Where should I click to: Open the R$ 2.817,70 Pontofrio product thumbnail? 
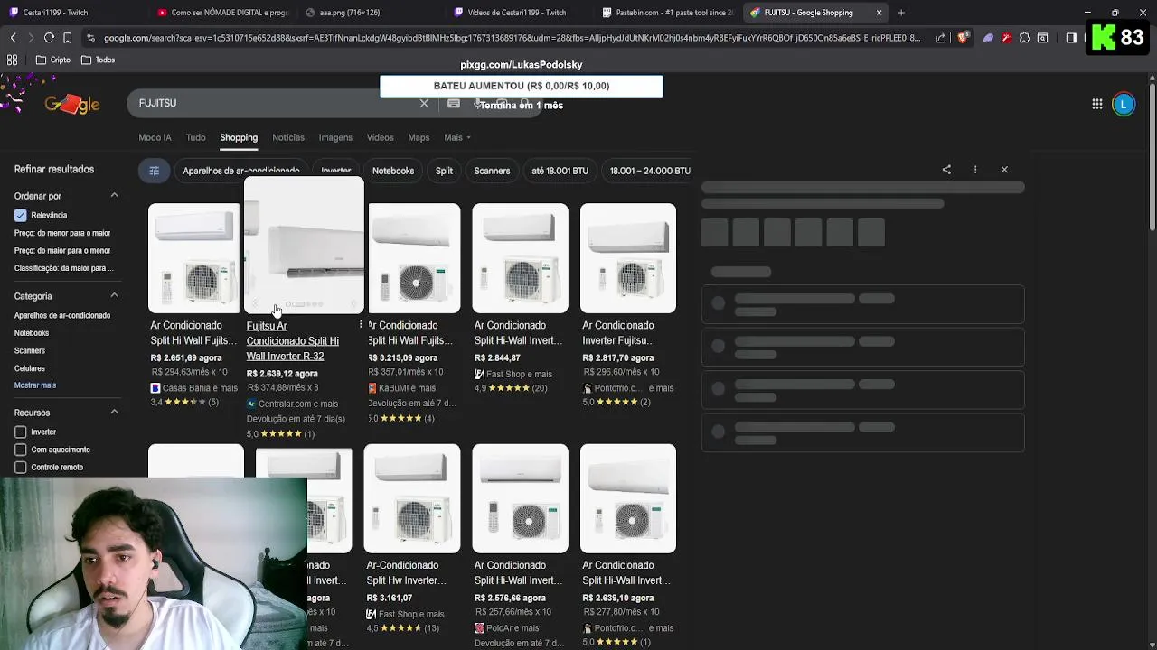coord(628,258)
